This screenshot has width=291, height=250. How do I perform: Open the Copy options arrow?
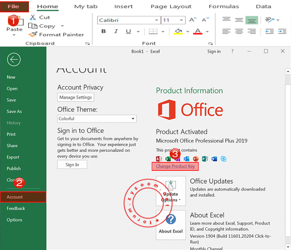(x=62, y=26)
